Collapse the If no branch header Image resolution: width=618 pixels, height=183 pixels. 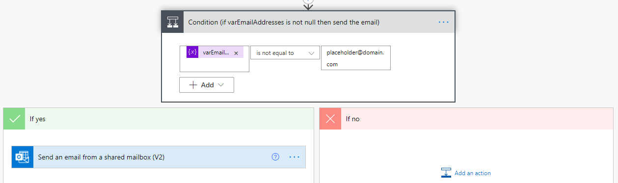coord(466,119)
